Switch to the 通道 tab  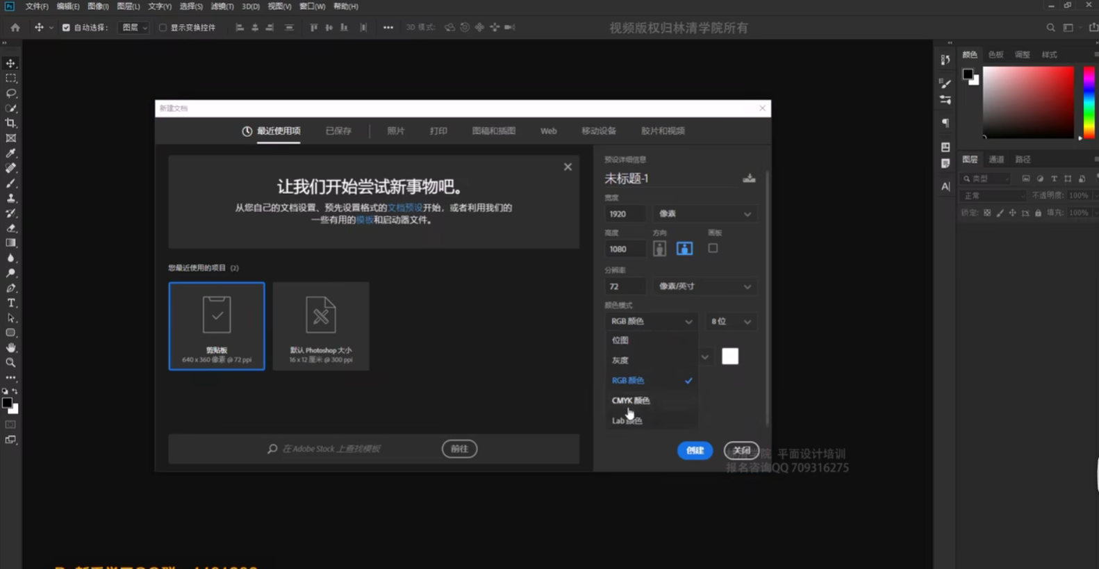[996, 160]
